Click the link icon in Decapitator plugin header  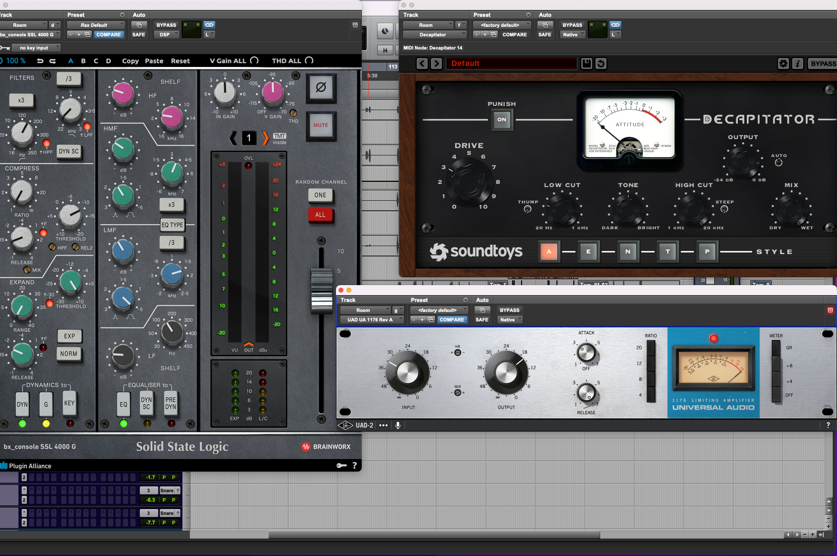(x=615, y=25)
